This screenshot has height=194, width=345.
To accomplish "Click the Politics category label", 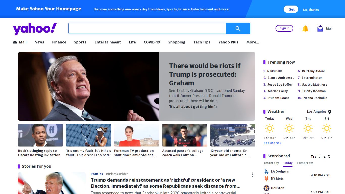I will click(97, 174).
